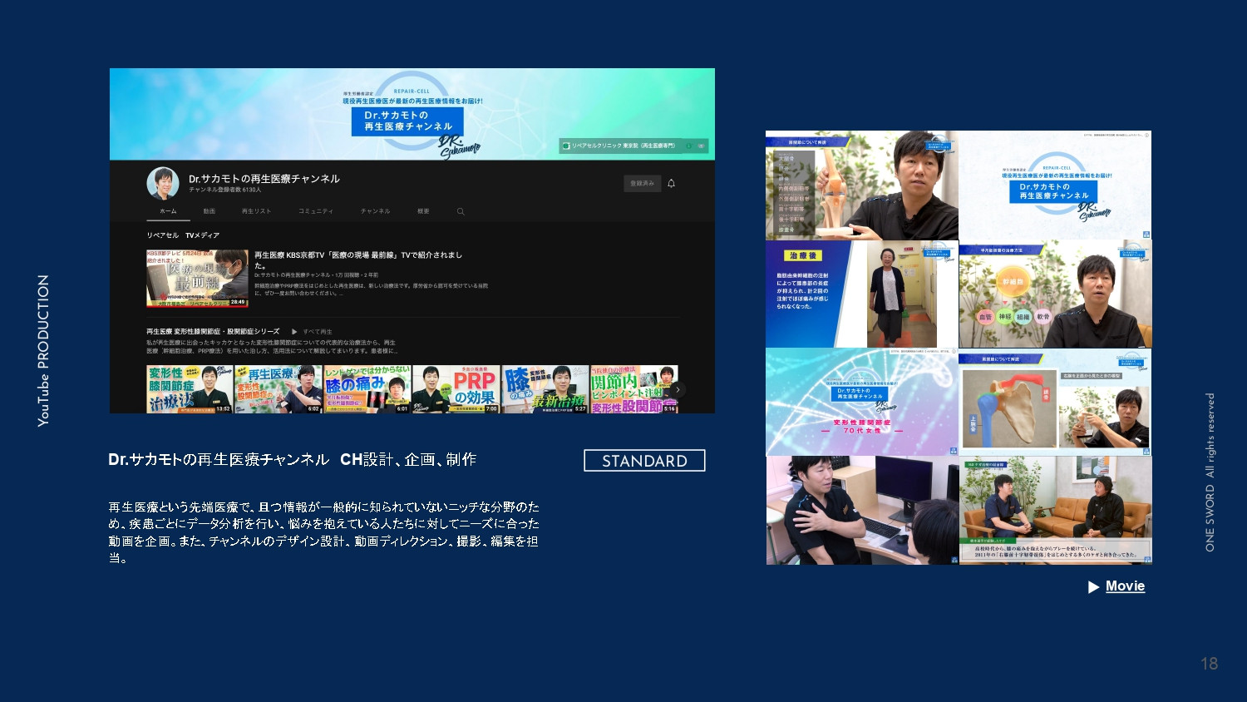Select the 概要 channel tab

click(x=421, y=212)
